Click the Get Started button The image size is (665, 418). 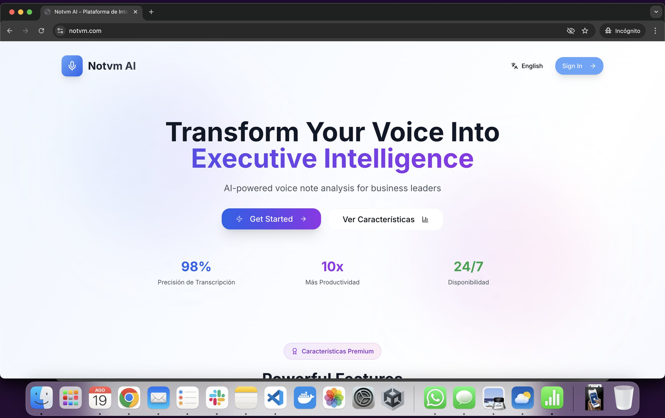(x=271, y=219)
